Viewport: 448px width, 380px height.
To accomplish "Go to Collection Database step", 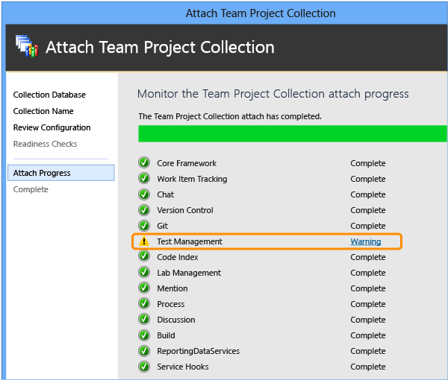I will click(x=49, y=95).
